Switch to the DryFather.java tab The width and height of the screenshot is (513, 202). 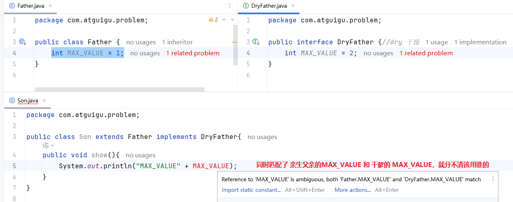(269, 6)
